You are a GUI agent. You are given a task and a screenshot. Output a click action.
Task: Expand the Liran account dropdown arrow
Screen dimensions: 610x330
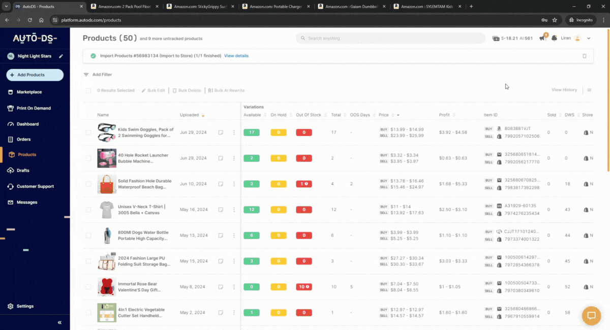pyautogui.click(x=589, y=39)
